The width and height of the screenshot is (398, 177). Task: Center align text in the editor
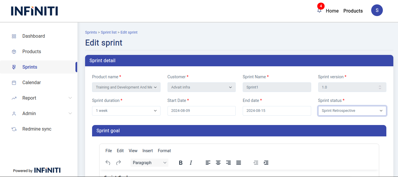pos(218,163)
